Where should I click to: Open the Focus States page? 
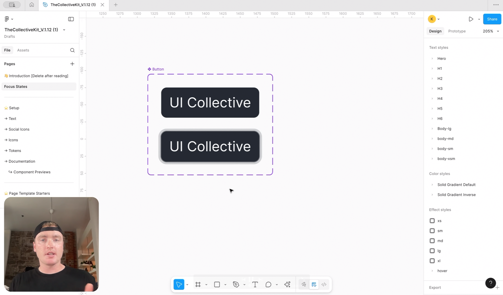tap(39, 87)
